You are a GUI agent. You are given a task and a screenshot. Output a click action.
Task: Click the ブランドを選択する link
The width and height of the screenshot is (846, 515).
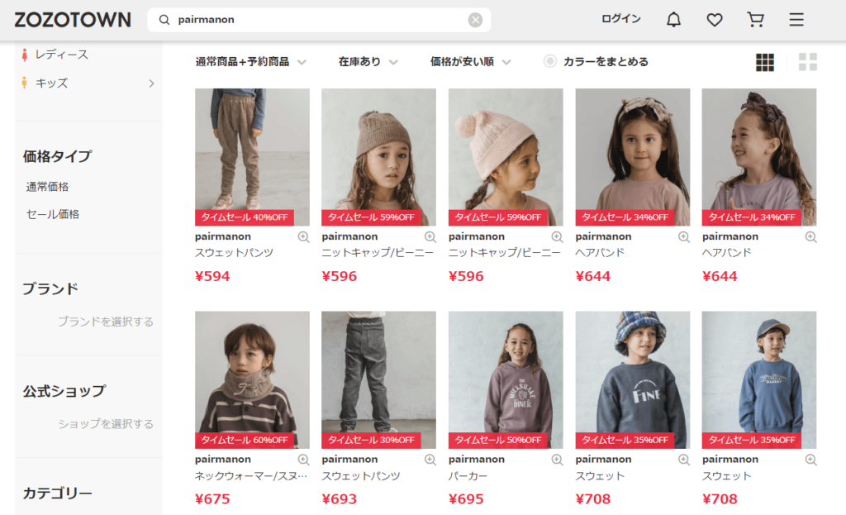pos(106,322)
